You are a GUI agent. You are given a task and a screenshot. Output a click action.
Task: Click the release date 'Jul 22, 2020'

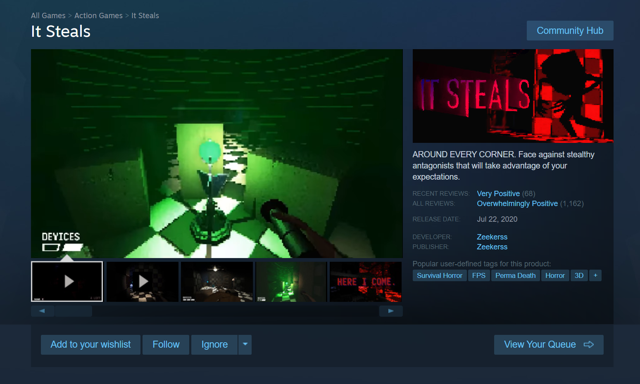[x=497, y=219]
